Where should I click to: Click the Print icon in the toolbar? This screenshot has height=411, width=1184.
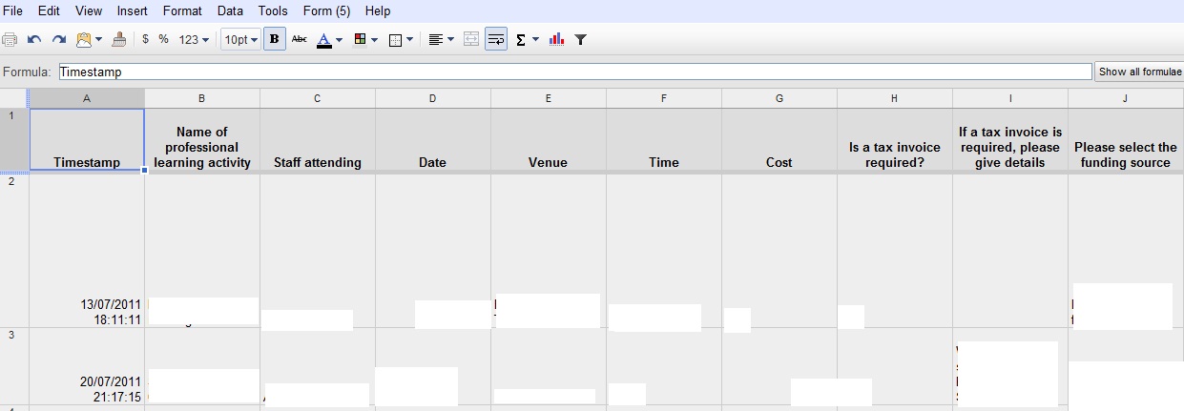[x=10, y=39]
